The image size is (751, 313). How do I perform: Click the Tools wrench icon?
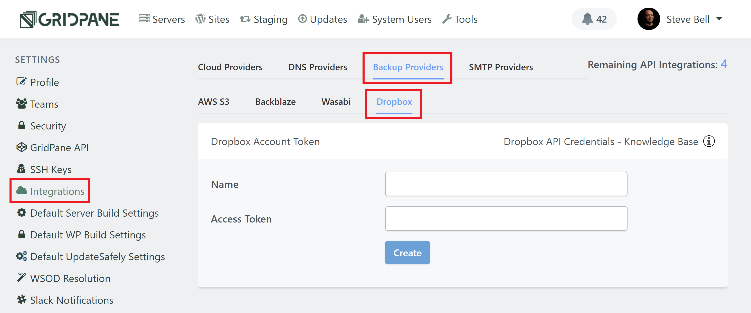coord(447,19)
